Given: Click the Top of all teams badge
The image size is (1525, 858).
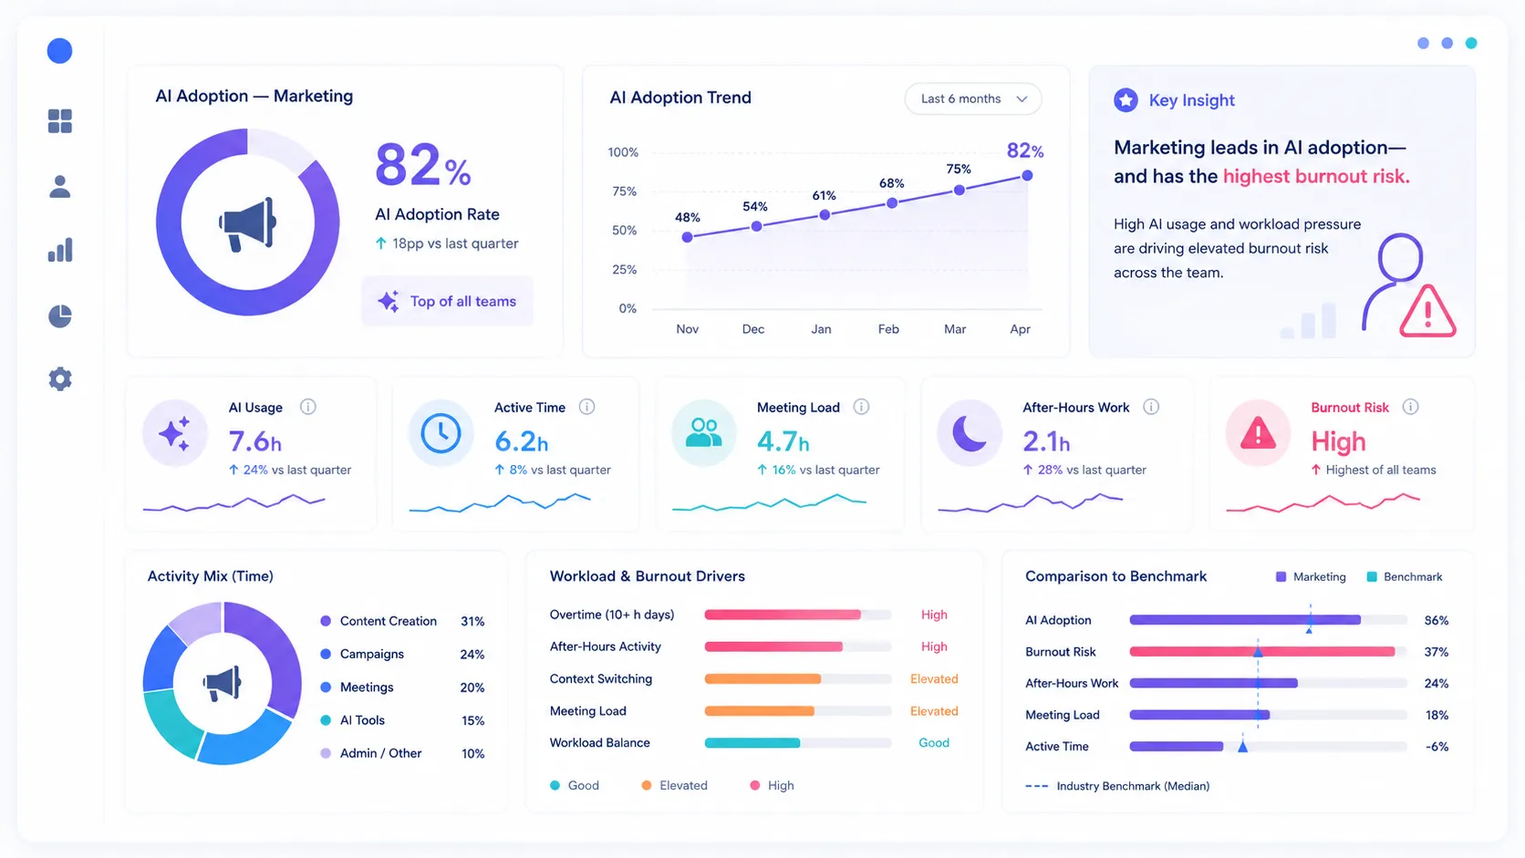Looking at the screenshot, I should [x=448, y=301].
